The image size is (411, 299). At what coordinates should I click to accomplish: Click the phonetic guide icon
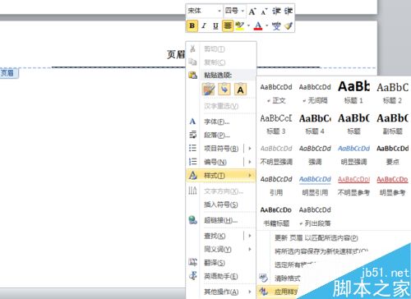tap(276, 25)
